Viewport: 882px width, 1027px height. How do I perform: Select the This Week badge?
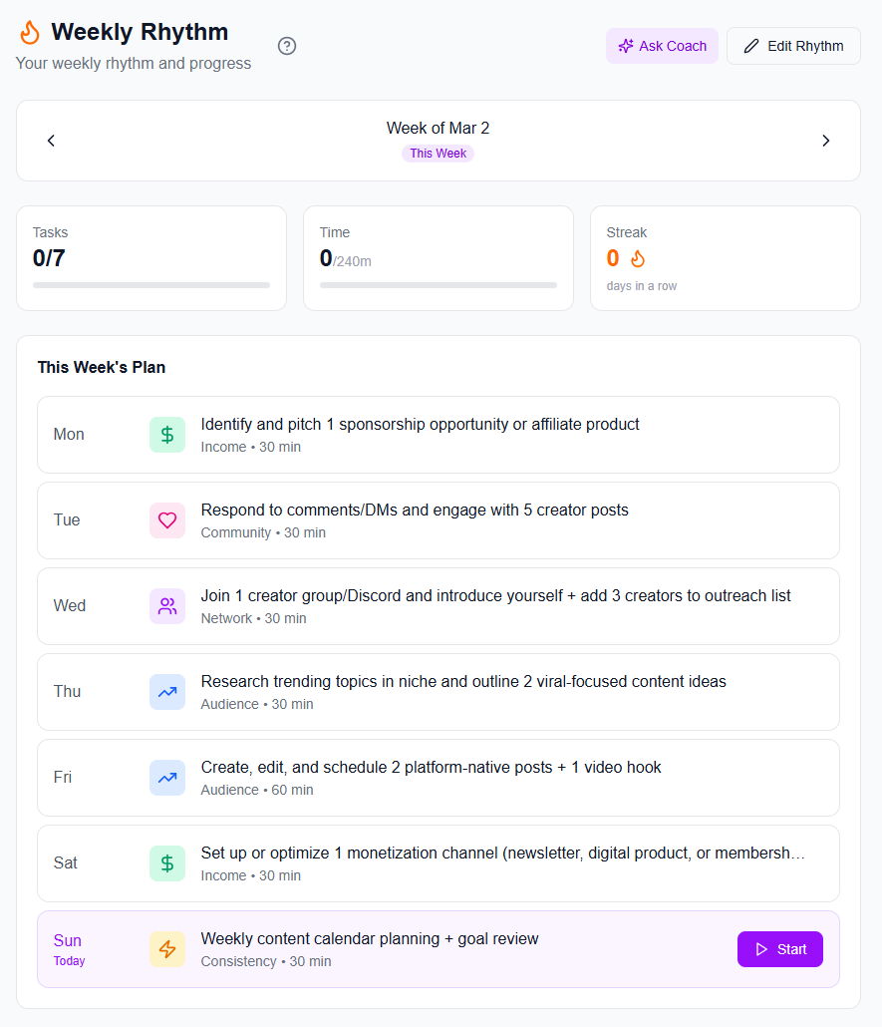(x=439, y=154)
